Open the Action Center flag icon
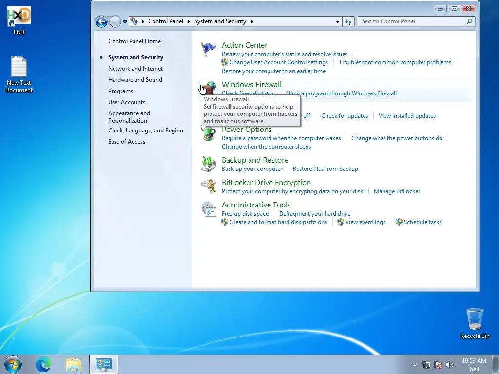 tap(209, 50)
